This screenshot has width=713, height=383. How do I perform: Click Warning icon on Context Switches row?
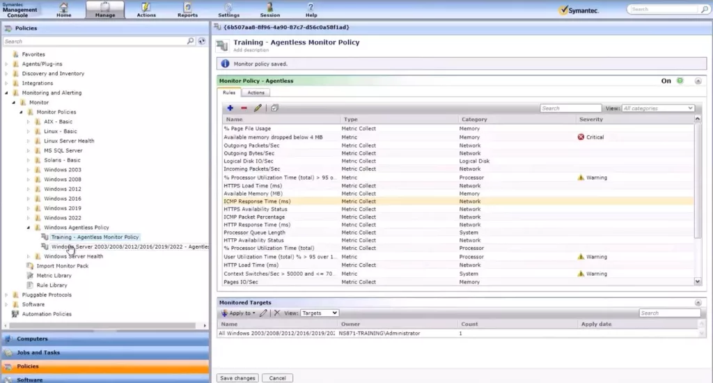581,274
